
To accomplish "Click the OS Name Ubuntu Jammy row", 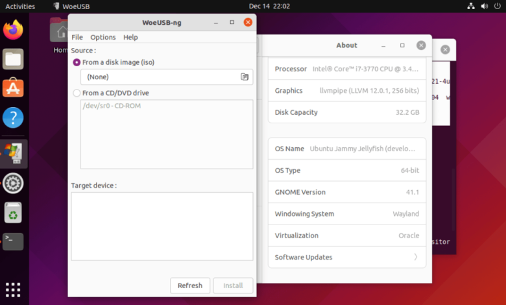I will (x=347, y=149).
